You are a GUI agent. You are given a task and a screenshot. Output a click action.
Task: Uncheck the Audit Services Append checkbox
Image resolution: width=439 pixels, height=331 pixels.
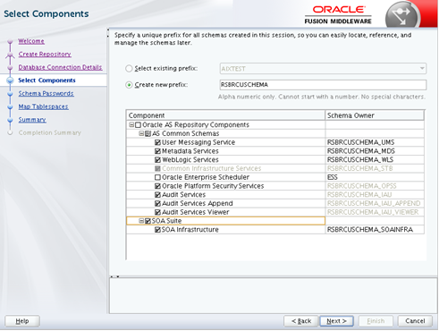point(157,204)
